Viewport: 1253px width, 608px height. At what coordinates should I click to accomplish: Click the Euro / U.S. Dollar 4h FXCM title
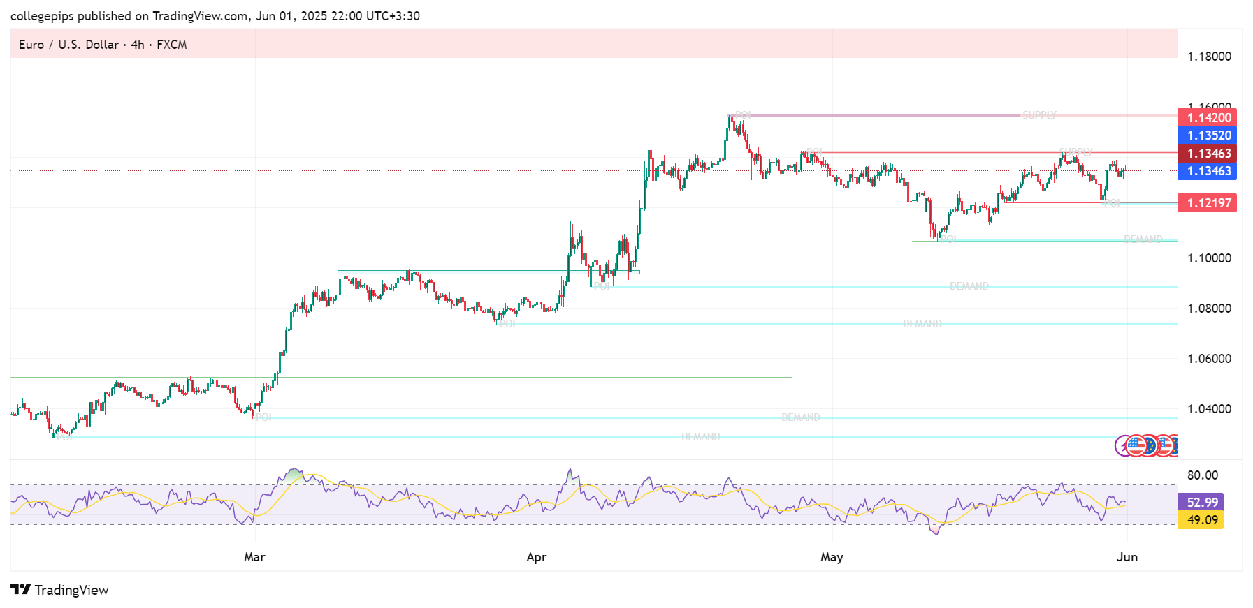(103, 45)
